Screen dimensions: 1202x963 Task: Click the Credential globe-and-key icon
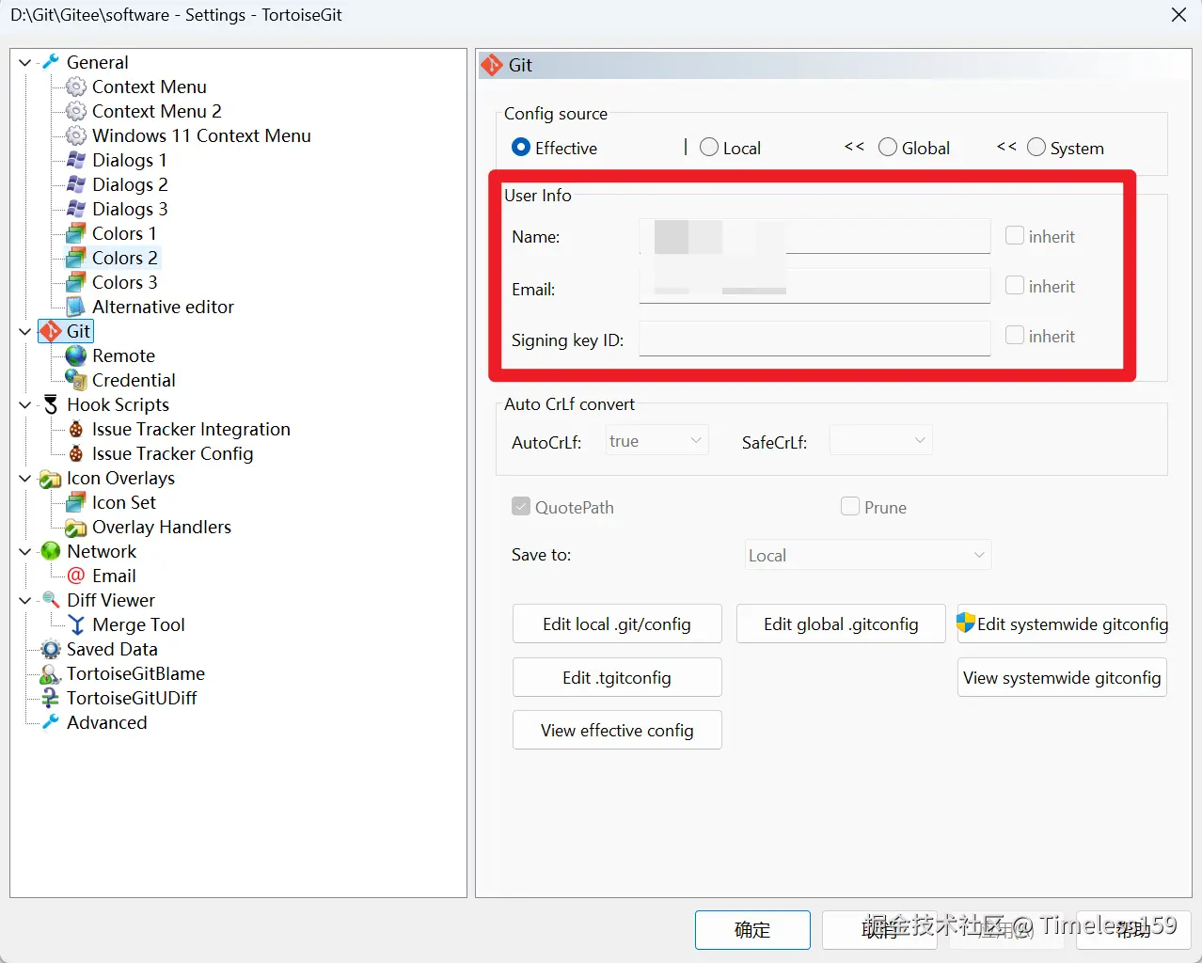(76, 380)
